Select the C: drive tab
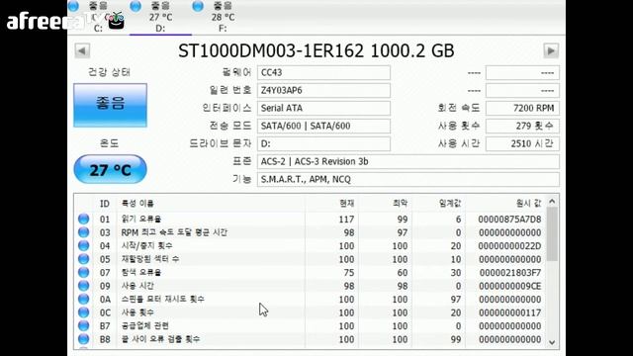Image resolution: width=633 pixels, height=356 pixels. (98, 17)
